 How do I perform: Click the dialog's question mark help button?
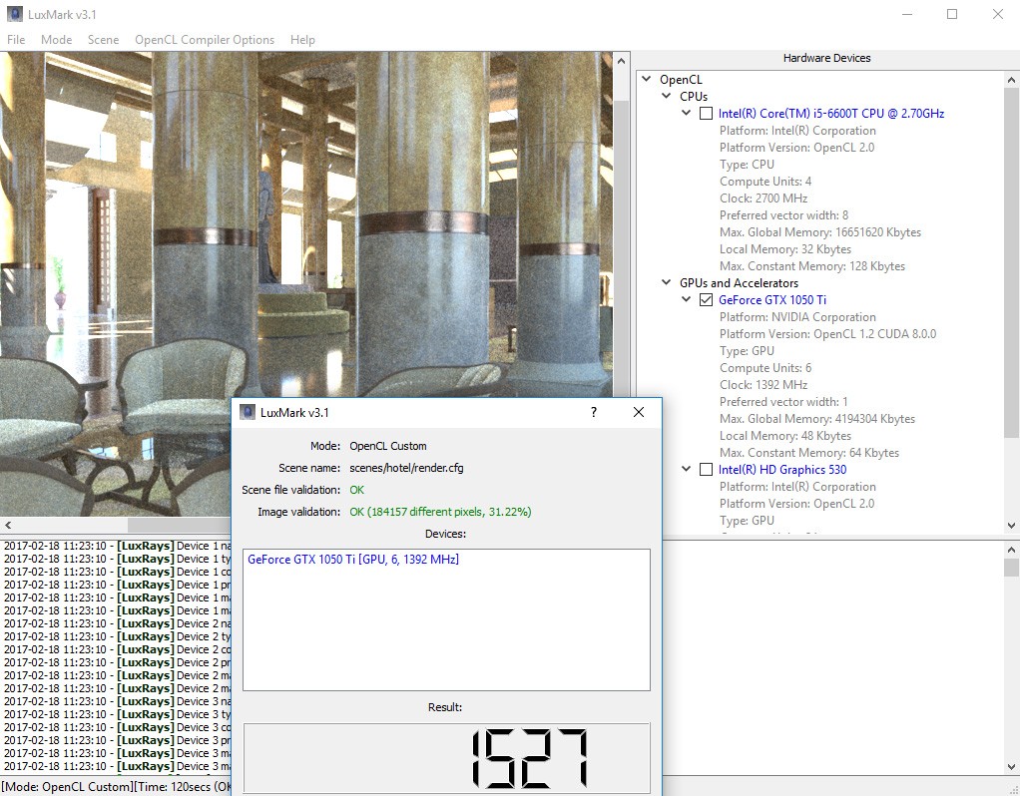[594, 412]
